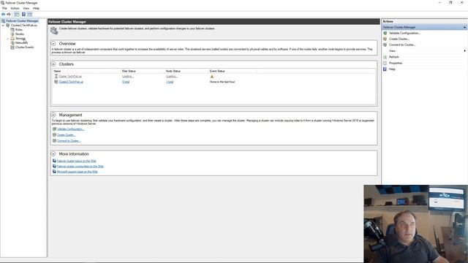Select the Nodes tree item
The width and height of the screenshot is (468, 263).
(20, 34)
